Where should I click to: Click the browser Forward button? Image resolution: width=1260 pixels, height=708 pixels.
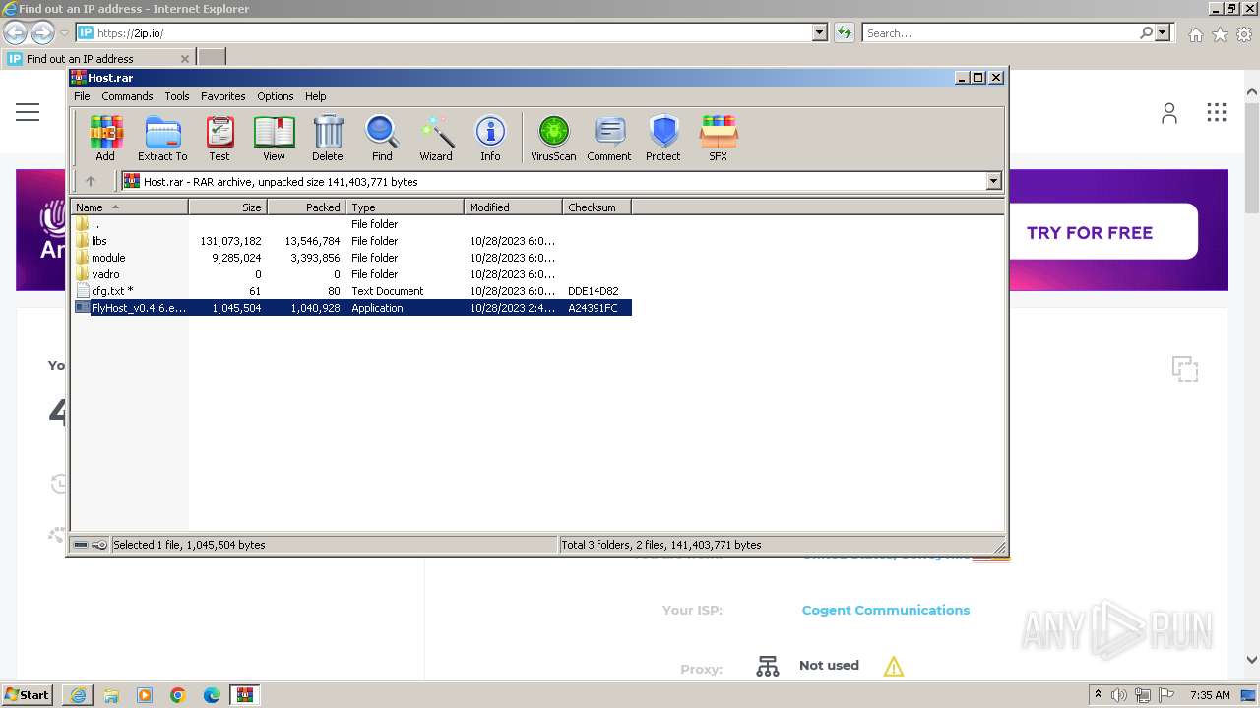[42, 33]
